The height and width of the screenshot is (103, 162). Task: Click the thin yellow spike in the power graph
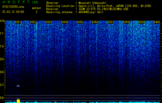coord(55,101)
